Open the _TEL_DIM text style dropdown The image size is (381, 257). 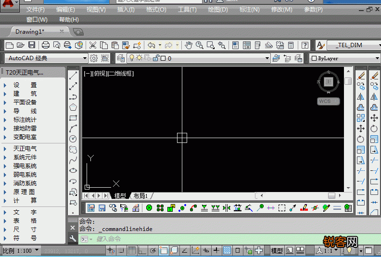click(354, 45)
